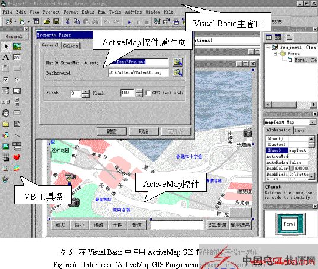The height and width of the screenshot is (269, 318).
Task: Switch to Alphabetic properties tab
Action: pos(278,130)
